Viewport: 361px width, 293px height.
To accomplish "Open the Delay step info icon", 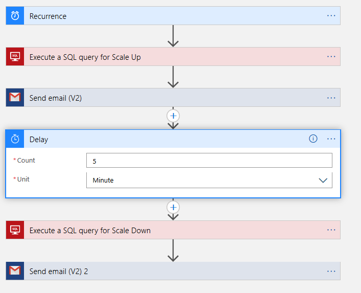I will coord(314,139).
